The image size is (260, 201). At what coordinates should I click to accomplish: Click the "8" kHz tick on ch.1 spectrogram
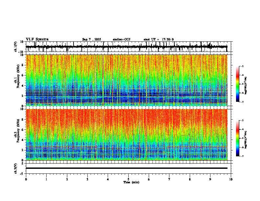(x=23, y=65)
